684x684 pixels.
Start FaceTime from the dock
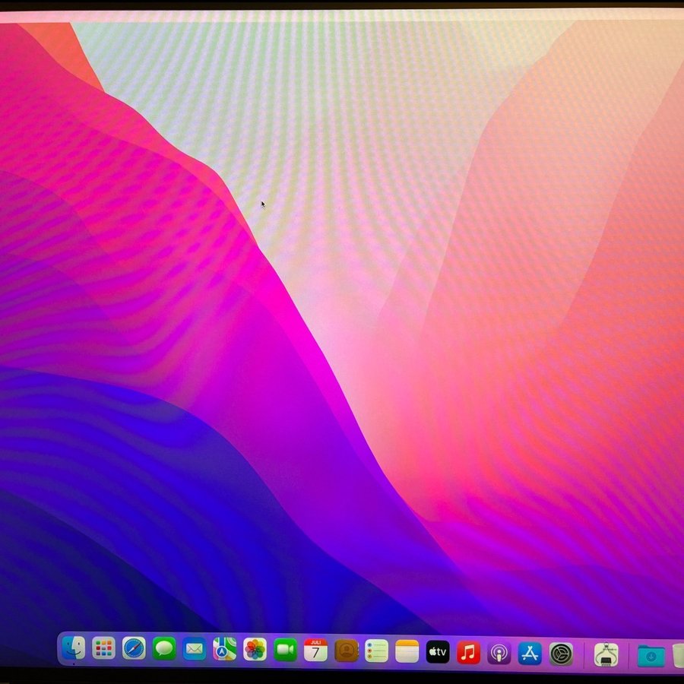[x=285, y=650]
